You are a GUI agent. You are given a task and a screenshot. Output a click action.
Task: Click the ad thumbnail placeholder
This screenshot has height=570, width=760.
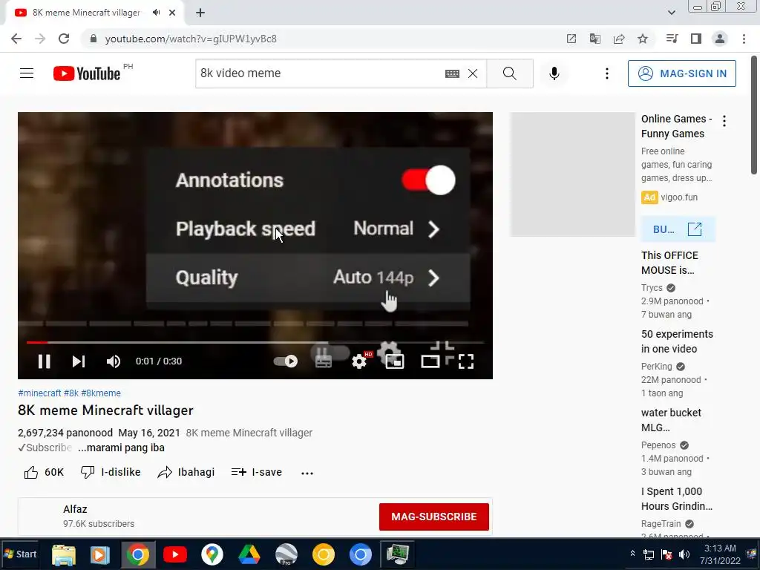tap(572, 174)
